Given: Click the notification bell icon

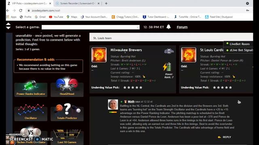Looking at the screenshot, I should point(168,27).
